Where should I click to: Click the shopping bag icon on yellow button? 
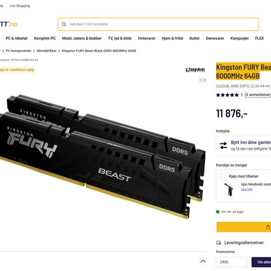pyautogui.click(x=268, y=227)
